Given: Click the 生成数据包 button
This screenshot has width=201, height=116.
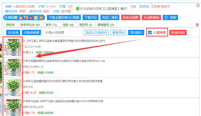Looking at the screenshot, I should 151,18.
